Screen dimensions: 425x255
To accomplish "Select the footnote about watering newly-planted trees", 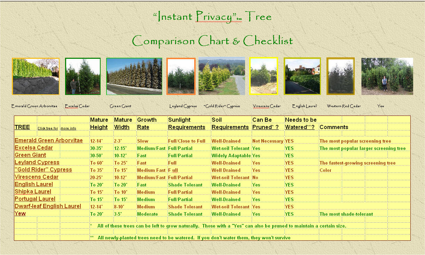I will click(190, 238).
